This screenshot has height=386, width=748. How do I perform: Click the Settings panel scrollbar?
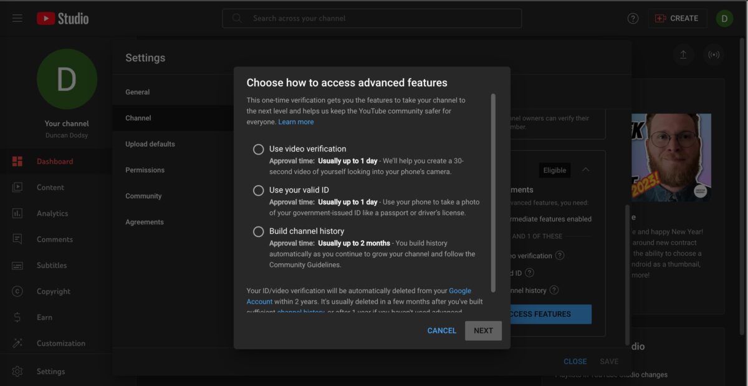coord(627,274)
